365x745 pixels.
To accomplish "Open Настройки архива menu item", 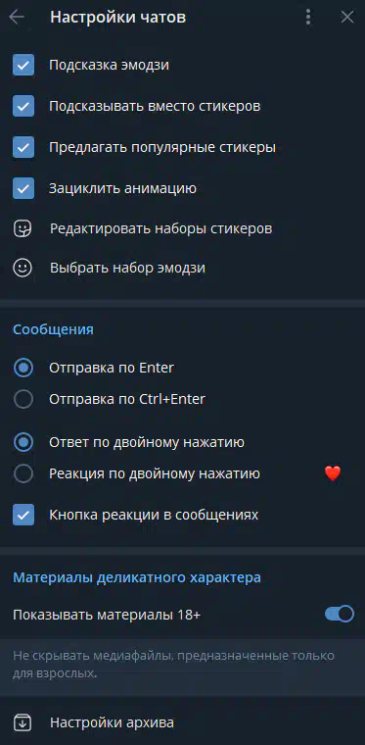I will click(x=182, y=723).
